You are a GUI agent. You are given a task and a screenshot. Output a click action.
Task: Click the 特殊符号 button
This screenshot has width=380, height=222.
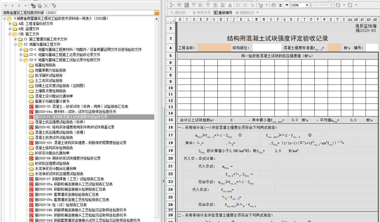click(x=201, y=13)
